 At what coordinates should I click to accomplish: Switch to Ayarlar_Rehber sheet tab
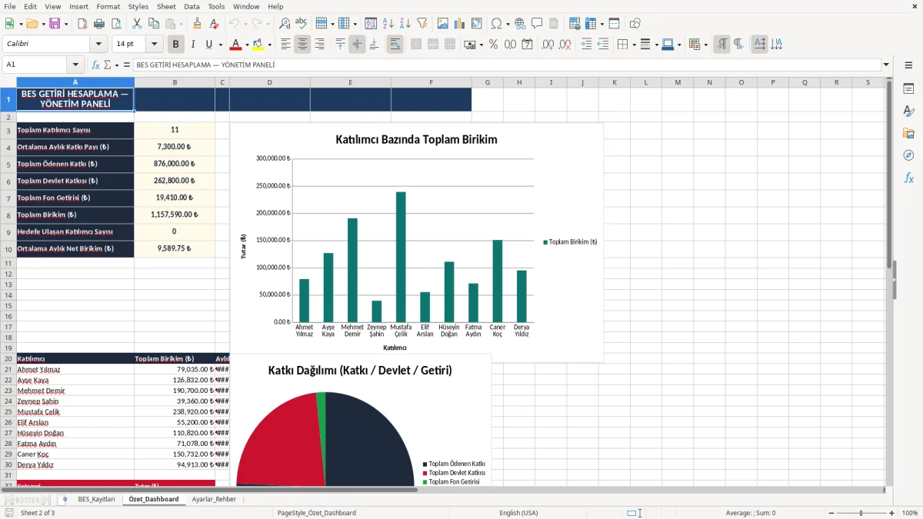tap(214, 499)
